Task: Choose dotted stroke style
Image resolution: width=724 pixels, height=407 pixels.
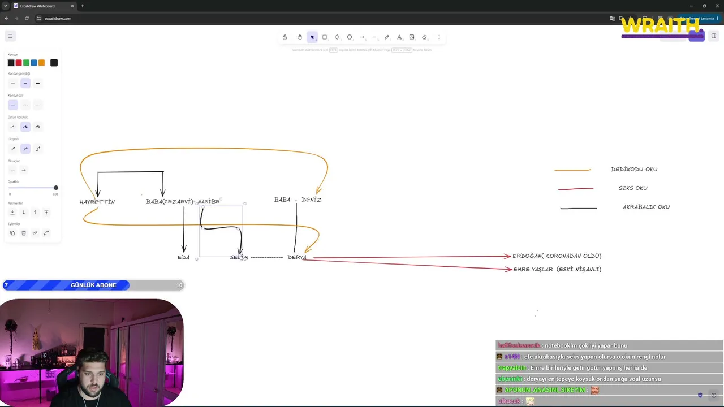Action: pyautogui.click(x=38, y=105)
